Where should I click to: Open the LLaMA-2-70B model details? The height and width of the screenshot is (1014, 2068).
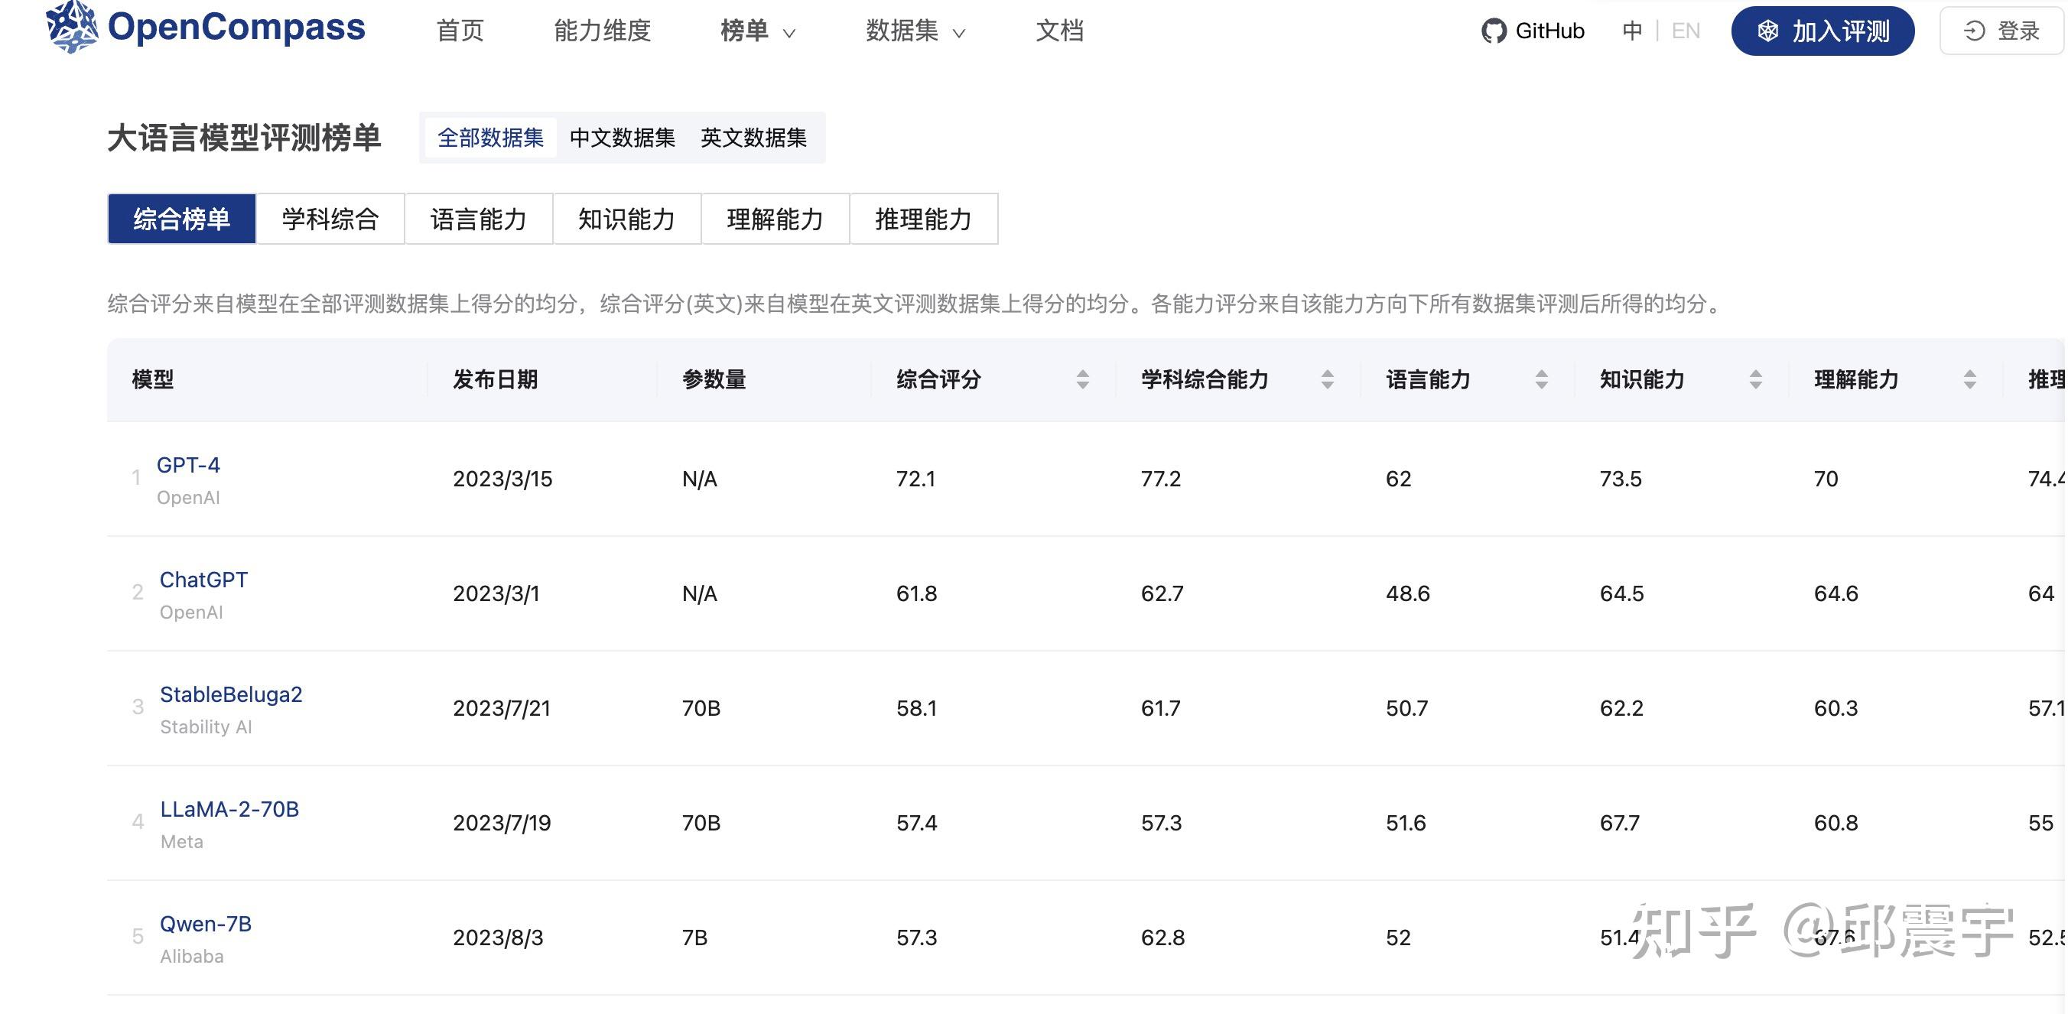[229, 809]
